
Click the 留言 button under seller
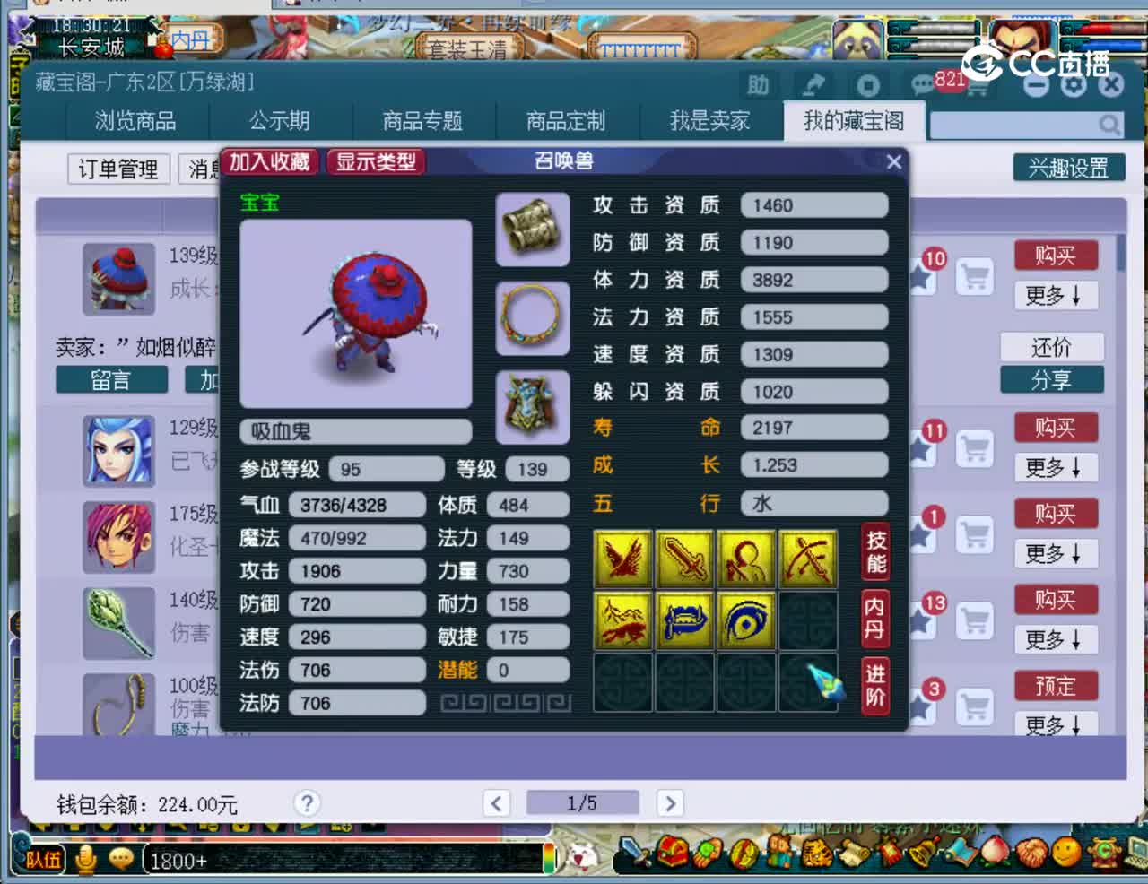click(x=111, y=380)
